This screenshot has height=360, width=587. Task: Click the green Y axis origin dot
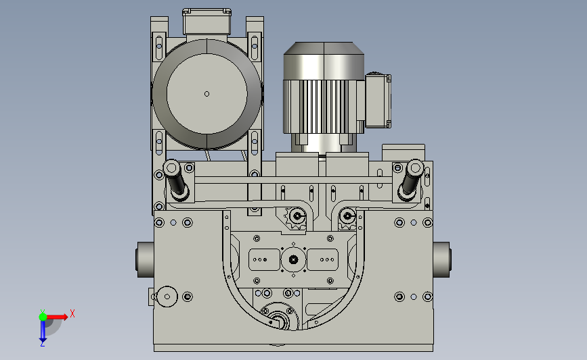[x=43, y=317]
